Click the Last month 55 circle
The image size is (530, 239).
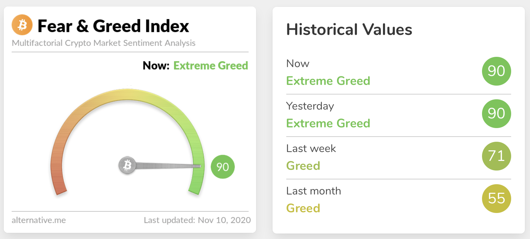click(x=496, y=199)
